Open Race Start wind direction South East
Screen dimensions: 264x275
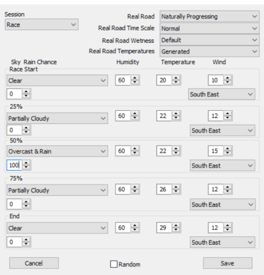[222, 94]
